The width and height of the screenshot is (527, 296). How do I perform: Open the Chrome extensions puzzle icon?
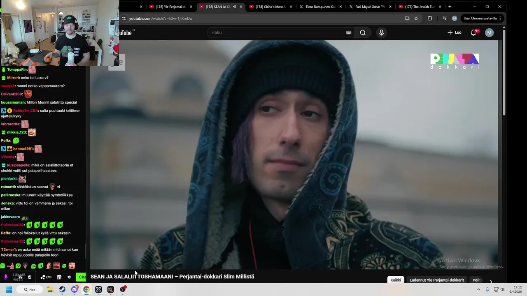430,18
